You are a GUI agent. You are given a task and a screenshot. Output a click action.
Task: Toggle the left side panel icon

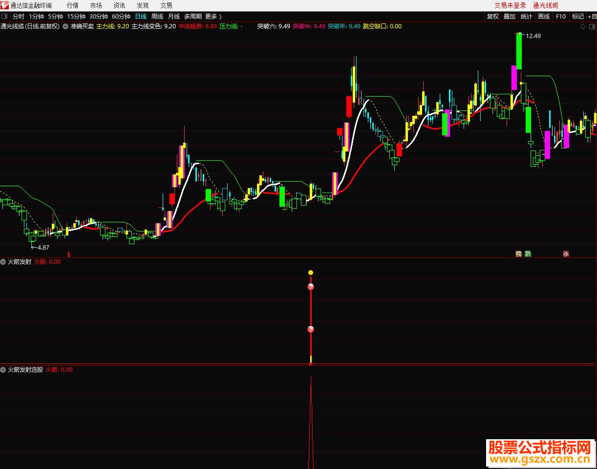click(x=4, y=17)
